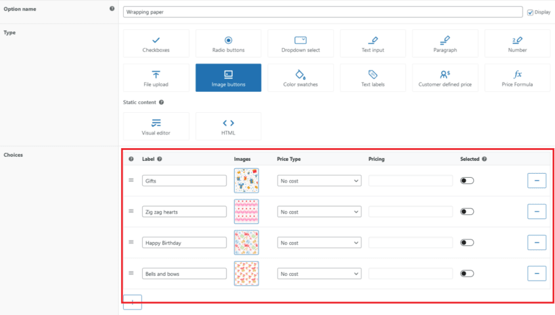Image resolution: width=555 pixels, height=315 pixels.
Task: Click the Happy Birthday wrapping paper image
Action: coord(246,243)
